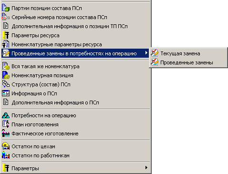Click the caliper icon beside Параметры ресурса
Viewport: 228px width, 174px height.
pos(6,35)
